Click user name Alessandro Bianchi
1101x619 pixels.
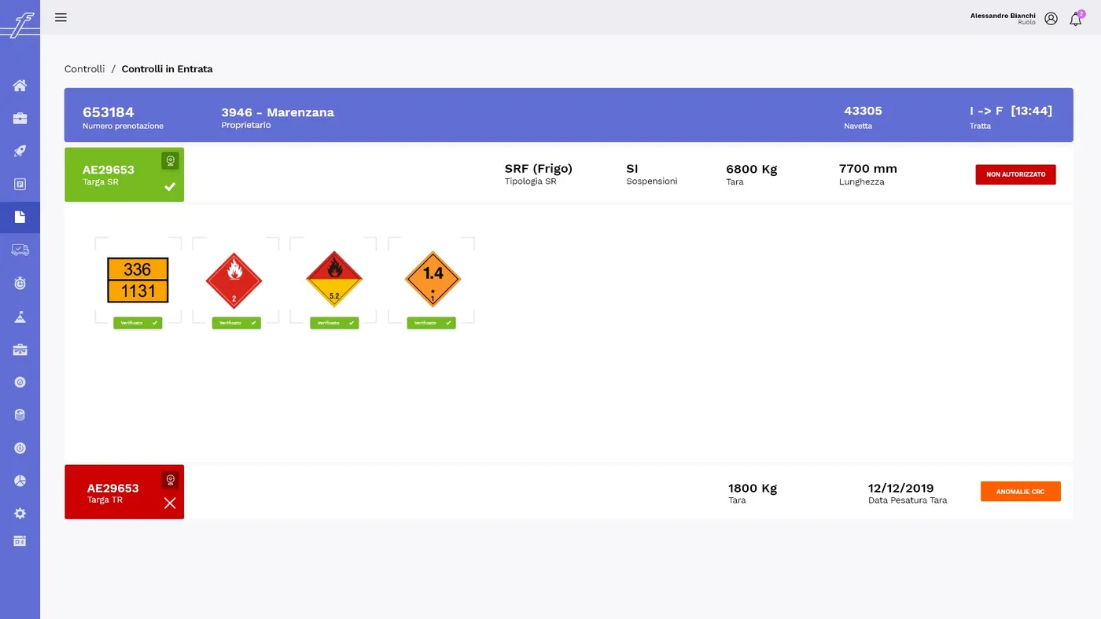1003,16
